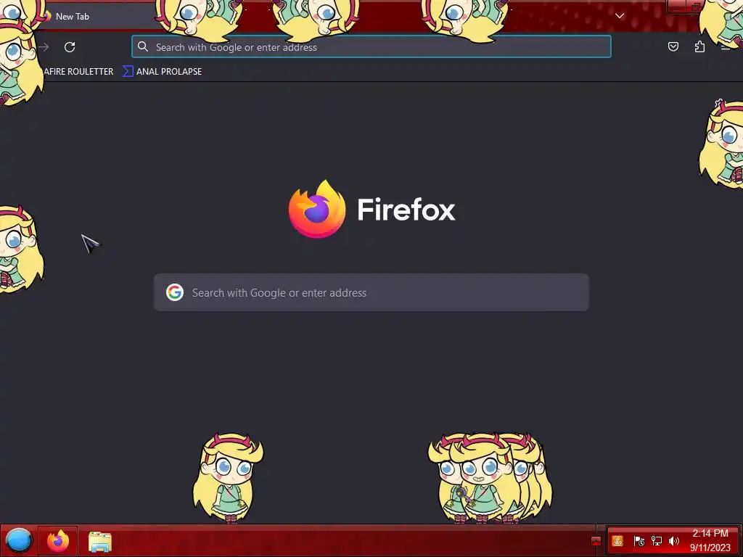Viewport: 743px width, 557px height.
Task: Focus the top address bar field
Action: [371, 47]
